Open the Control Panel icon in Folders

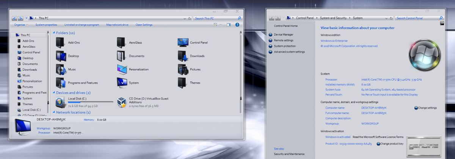click(x=183, y=42)
